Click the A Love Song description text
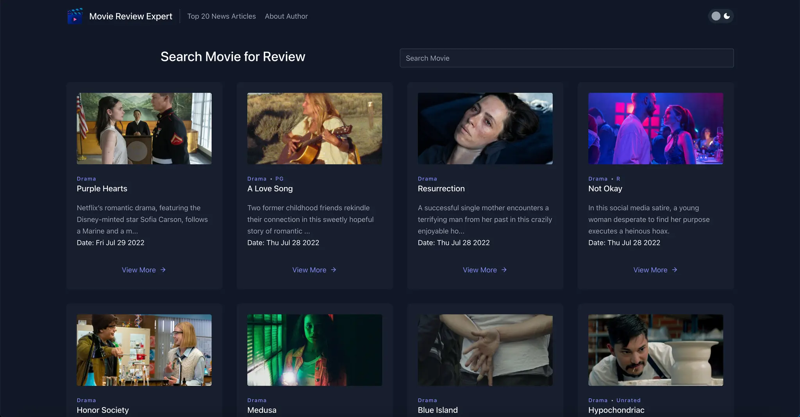The width and height of the screenshot is (800, 417). [311, 219]
